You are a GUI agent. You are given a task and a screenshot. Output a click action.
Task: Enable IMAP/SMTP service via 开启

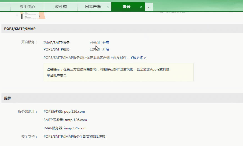pyautogui.click(x=106, y=43)
